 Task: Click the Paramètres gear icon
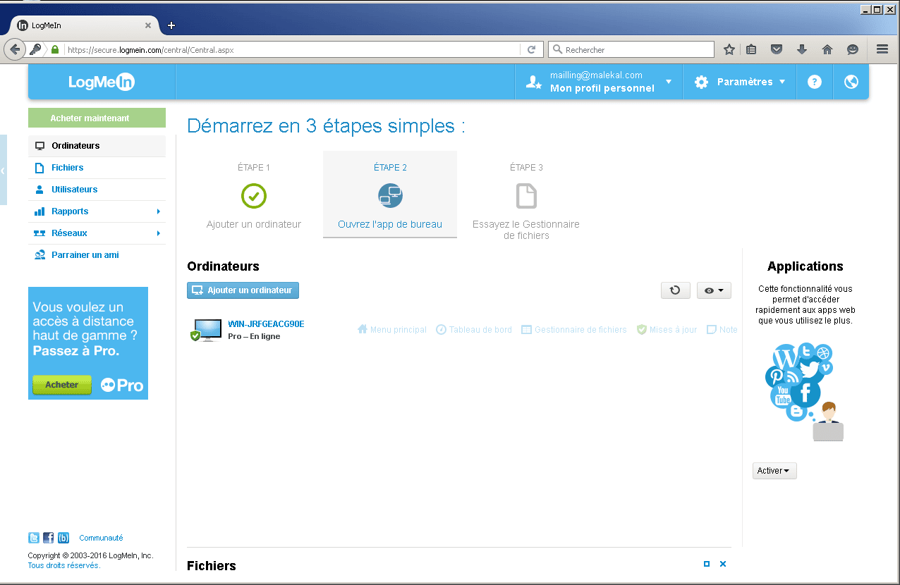point(701,82)
